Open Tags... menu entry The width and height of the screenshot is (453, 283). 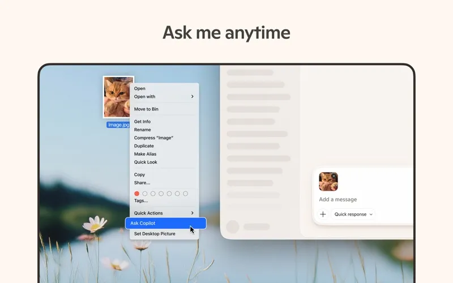(164, 200)
